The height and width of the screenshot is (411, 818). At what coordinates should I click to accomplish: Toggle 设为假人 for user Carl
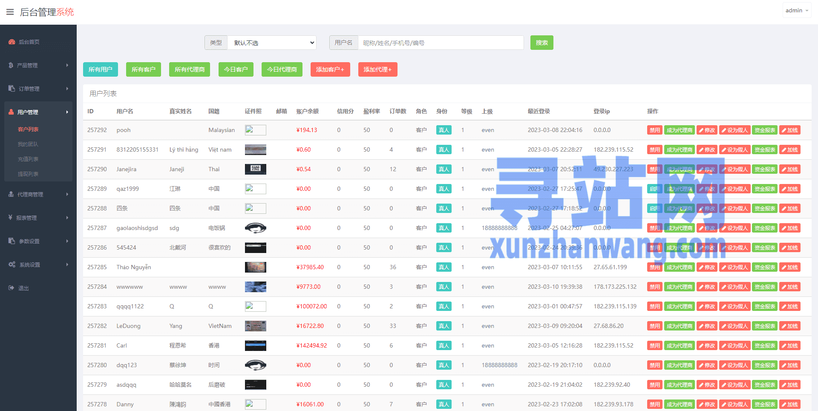tap(735, 346)
